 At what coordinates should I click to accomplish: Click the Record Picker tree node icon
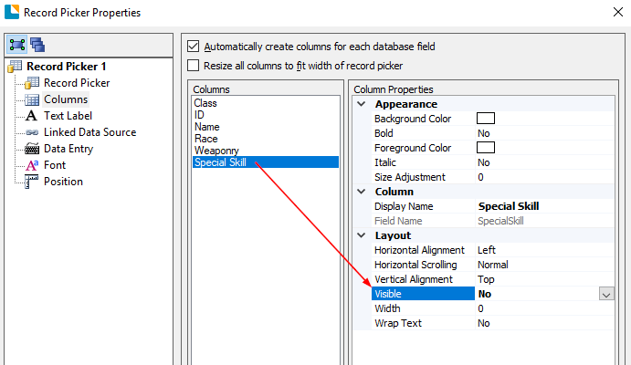click(x=32, y=83)
